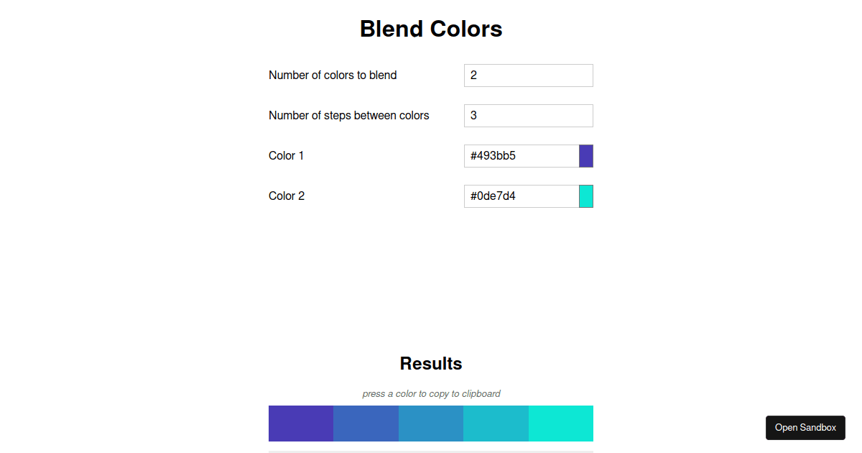
Task: Copy the middle teal blend color
Action: 431,424
